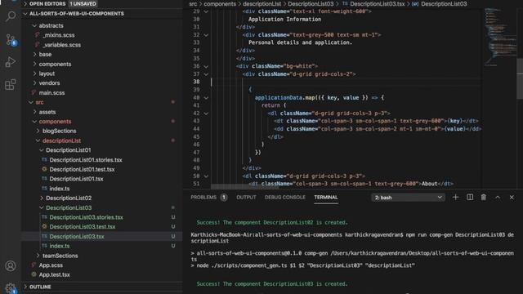Open _mixins.scss file
This screenshot has height=294, width=523.
coord(59,35)
